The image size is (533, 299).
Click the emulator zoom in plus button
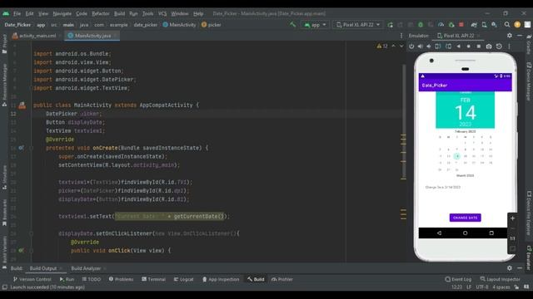(x=512, y=218)
